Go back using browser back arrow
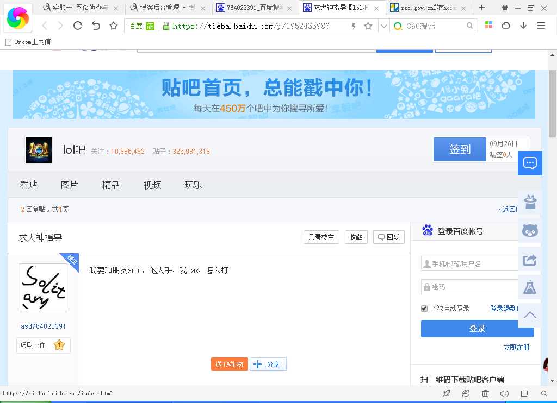Screen dimensions: 557x403 (x=45, y=26)
